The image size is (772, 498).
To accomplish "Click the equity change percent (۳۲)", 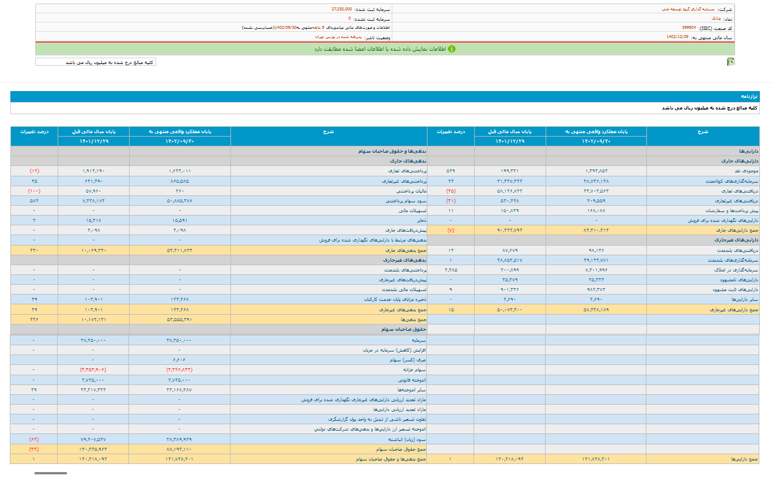I will click(34, 449).
